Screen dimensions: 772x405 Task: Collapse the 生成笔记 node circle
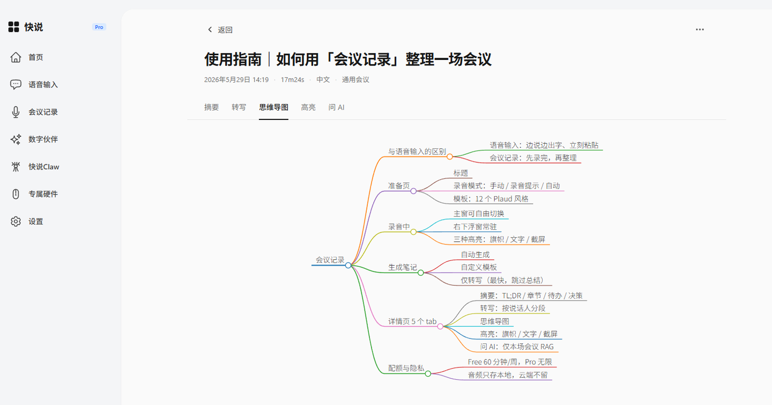pos(421,273)
